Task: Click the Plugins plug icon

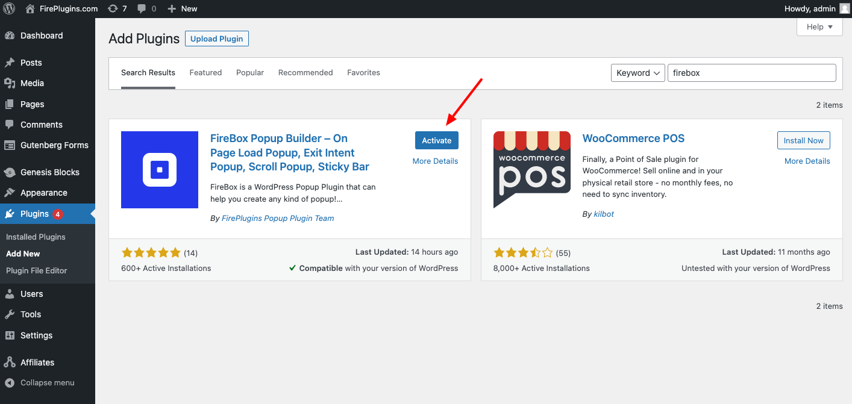Action: pyautogui.click(x=10, y=214)
